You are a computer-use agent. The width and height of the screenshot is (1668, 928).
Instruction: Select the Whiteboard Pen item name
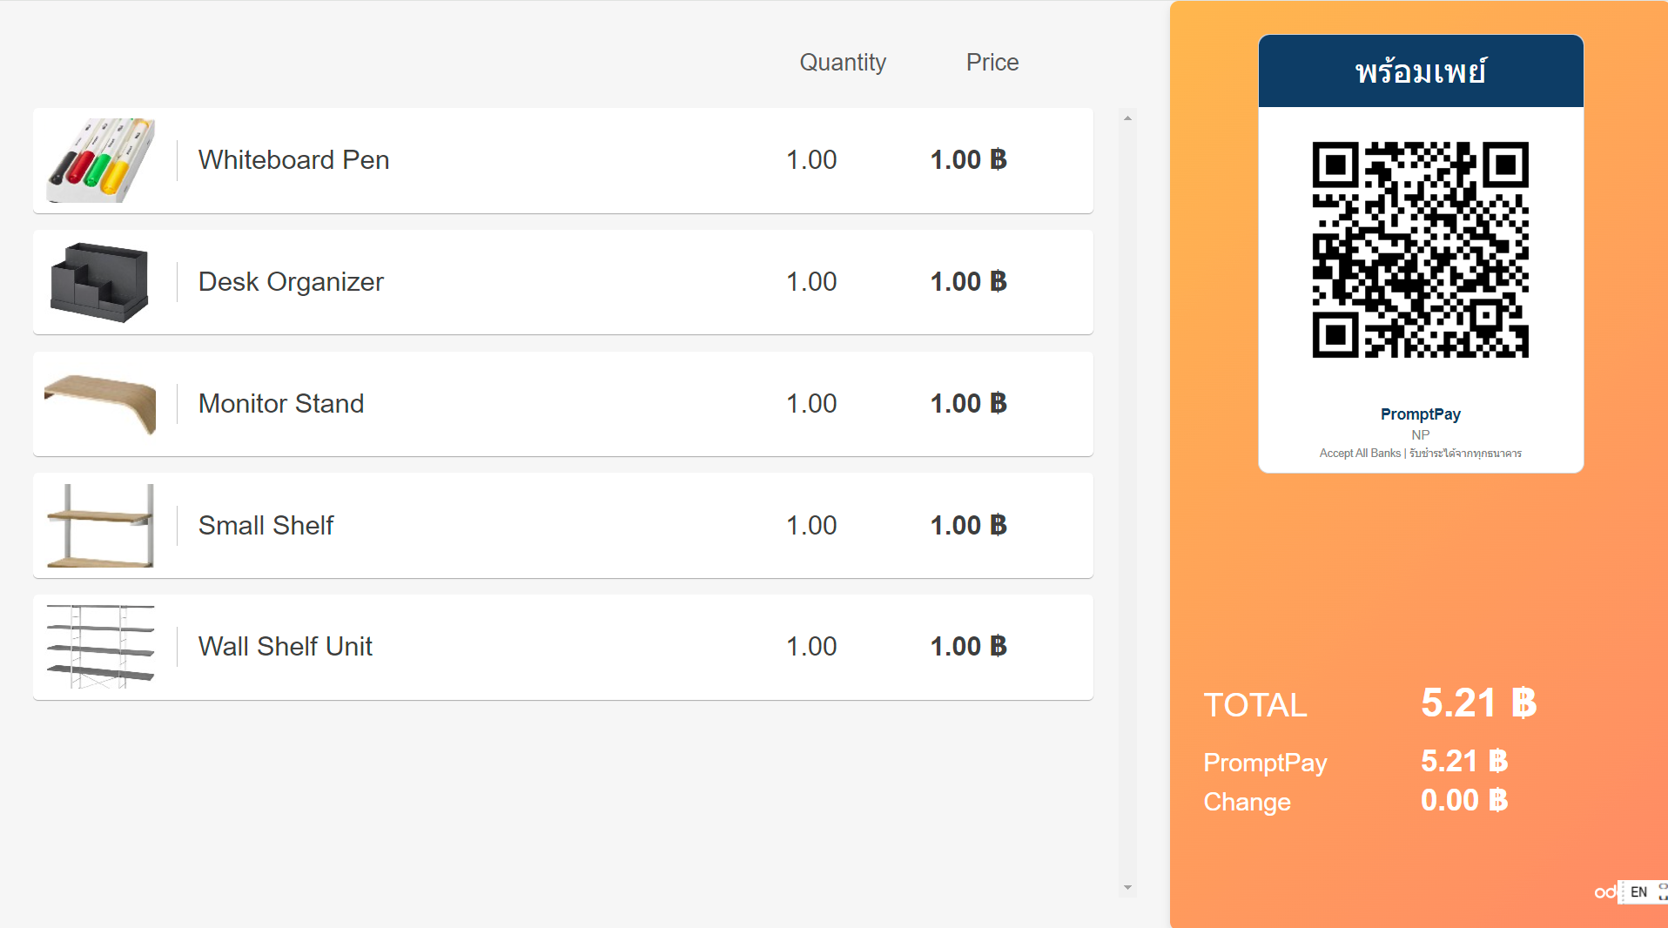(293, 160)
